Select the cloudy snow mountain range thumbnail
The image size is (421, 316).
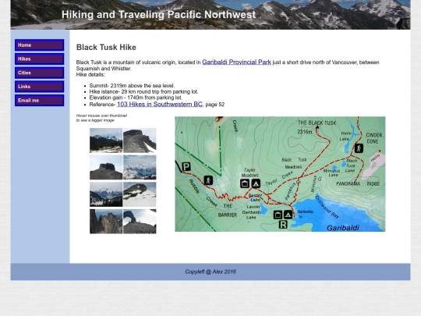[x=140, y=168]
